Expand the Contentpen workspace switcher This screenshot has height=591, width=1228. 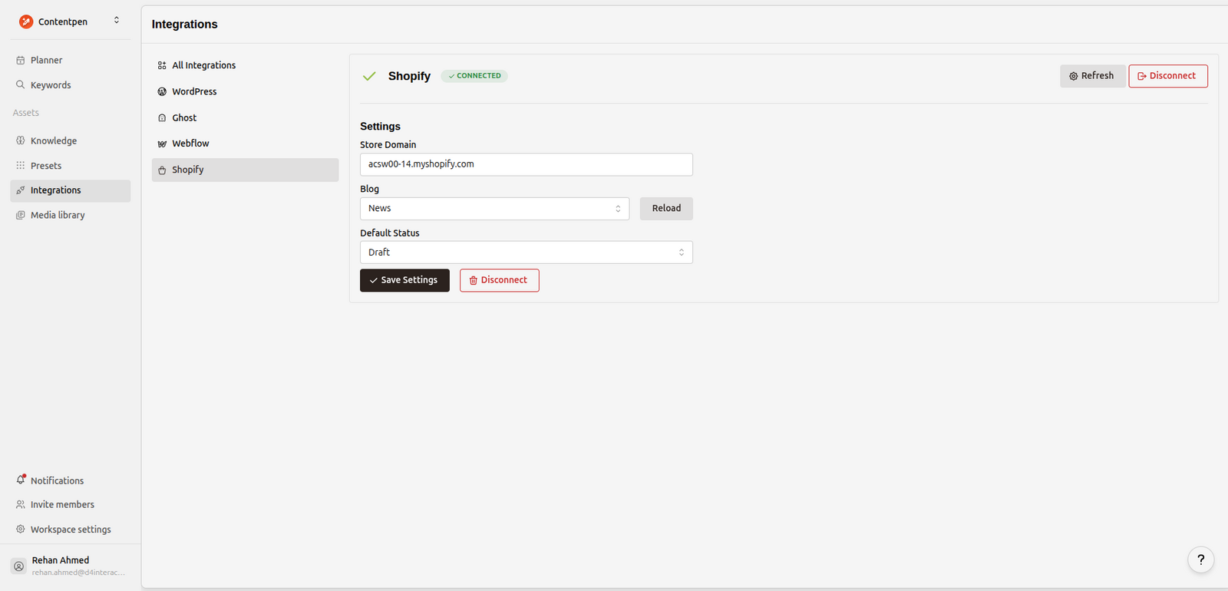[x=117, y=21]
